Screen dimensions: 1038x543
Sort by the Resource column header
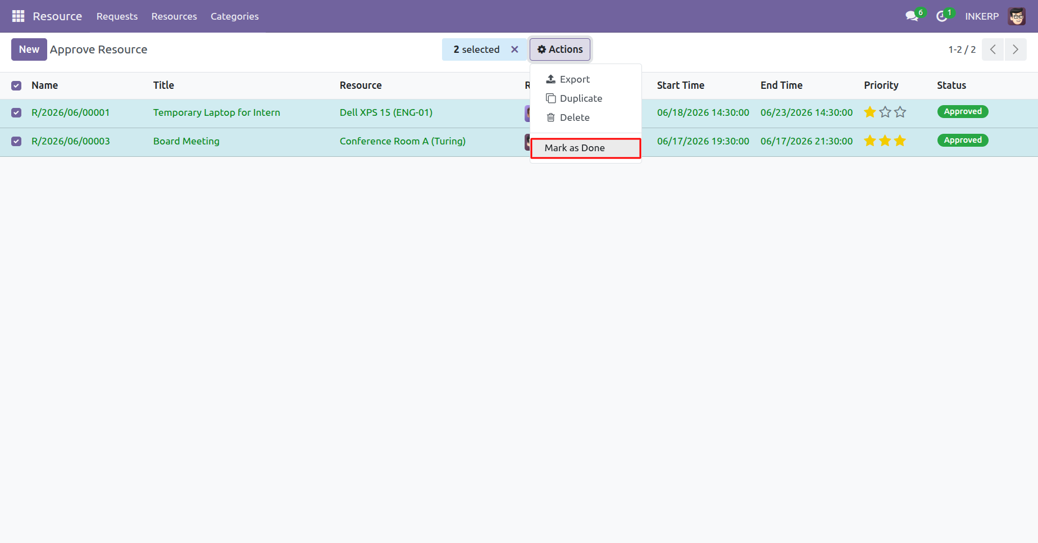pyautogui.click(x=361, y=85)
